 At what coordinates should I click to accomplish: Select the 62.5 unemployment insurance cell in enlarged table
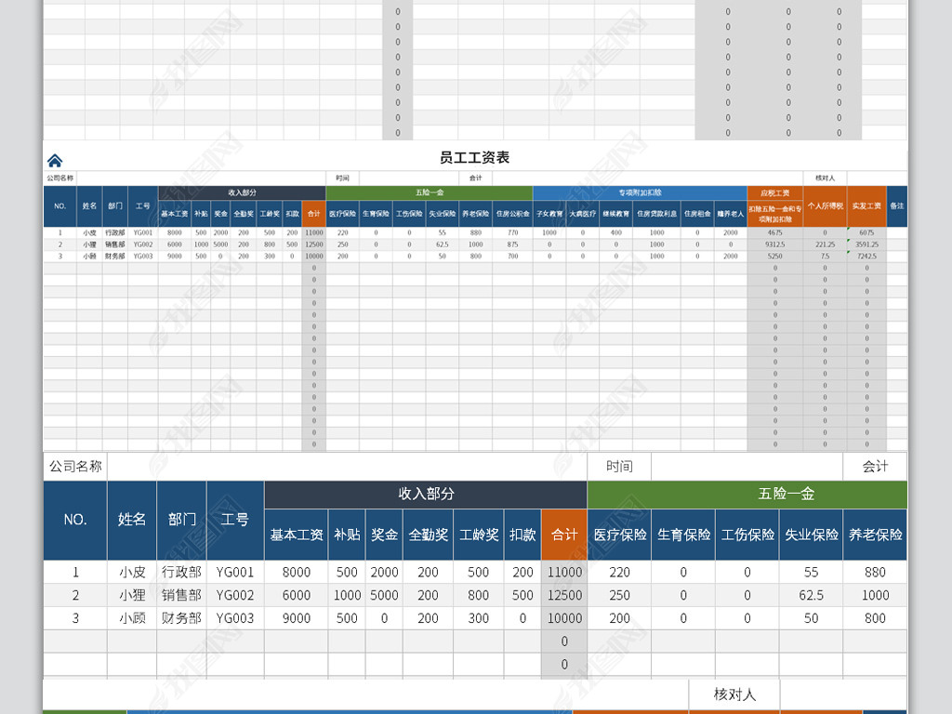click(811, 595)
